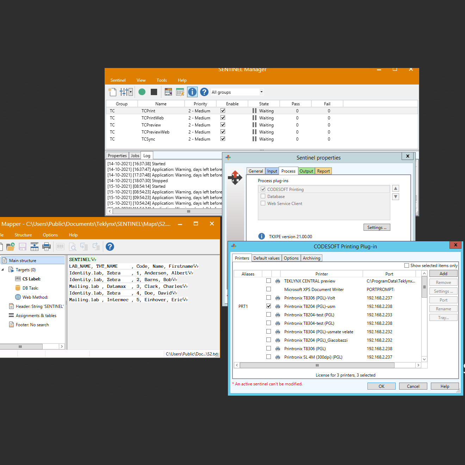Viewport: 465px width, 465px height.
Task: Open the Archiving tab in Plug-in dialog
Action: pos(312,258)
